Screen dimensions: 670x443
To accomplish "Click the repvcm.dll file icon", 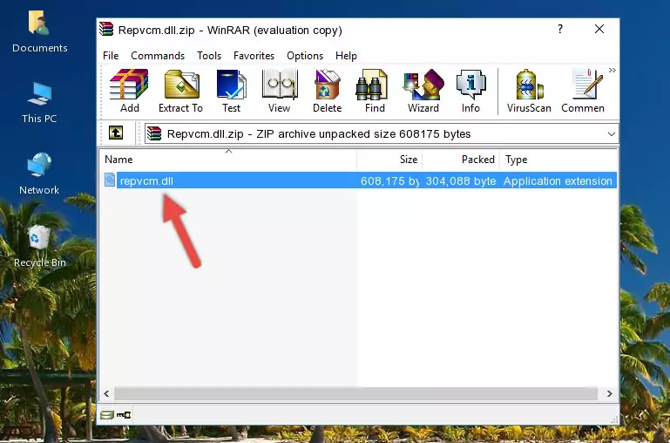I will click(x=110, y=180).
